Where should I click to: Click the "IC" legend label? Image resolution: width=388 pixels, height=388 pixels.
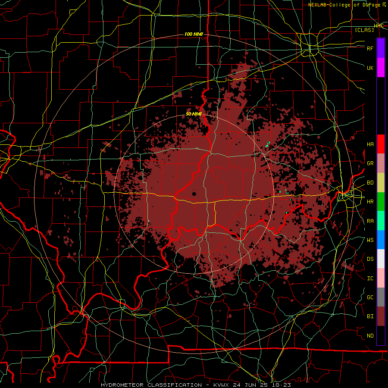click(x=370, y=278)
